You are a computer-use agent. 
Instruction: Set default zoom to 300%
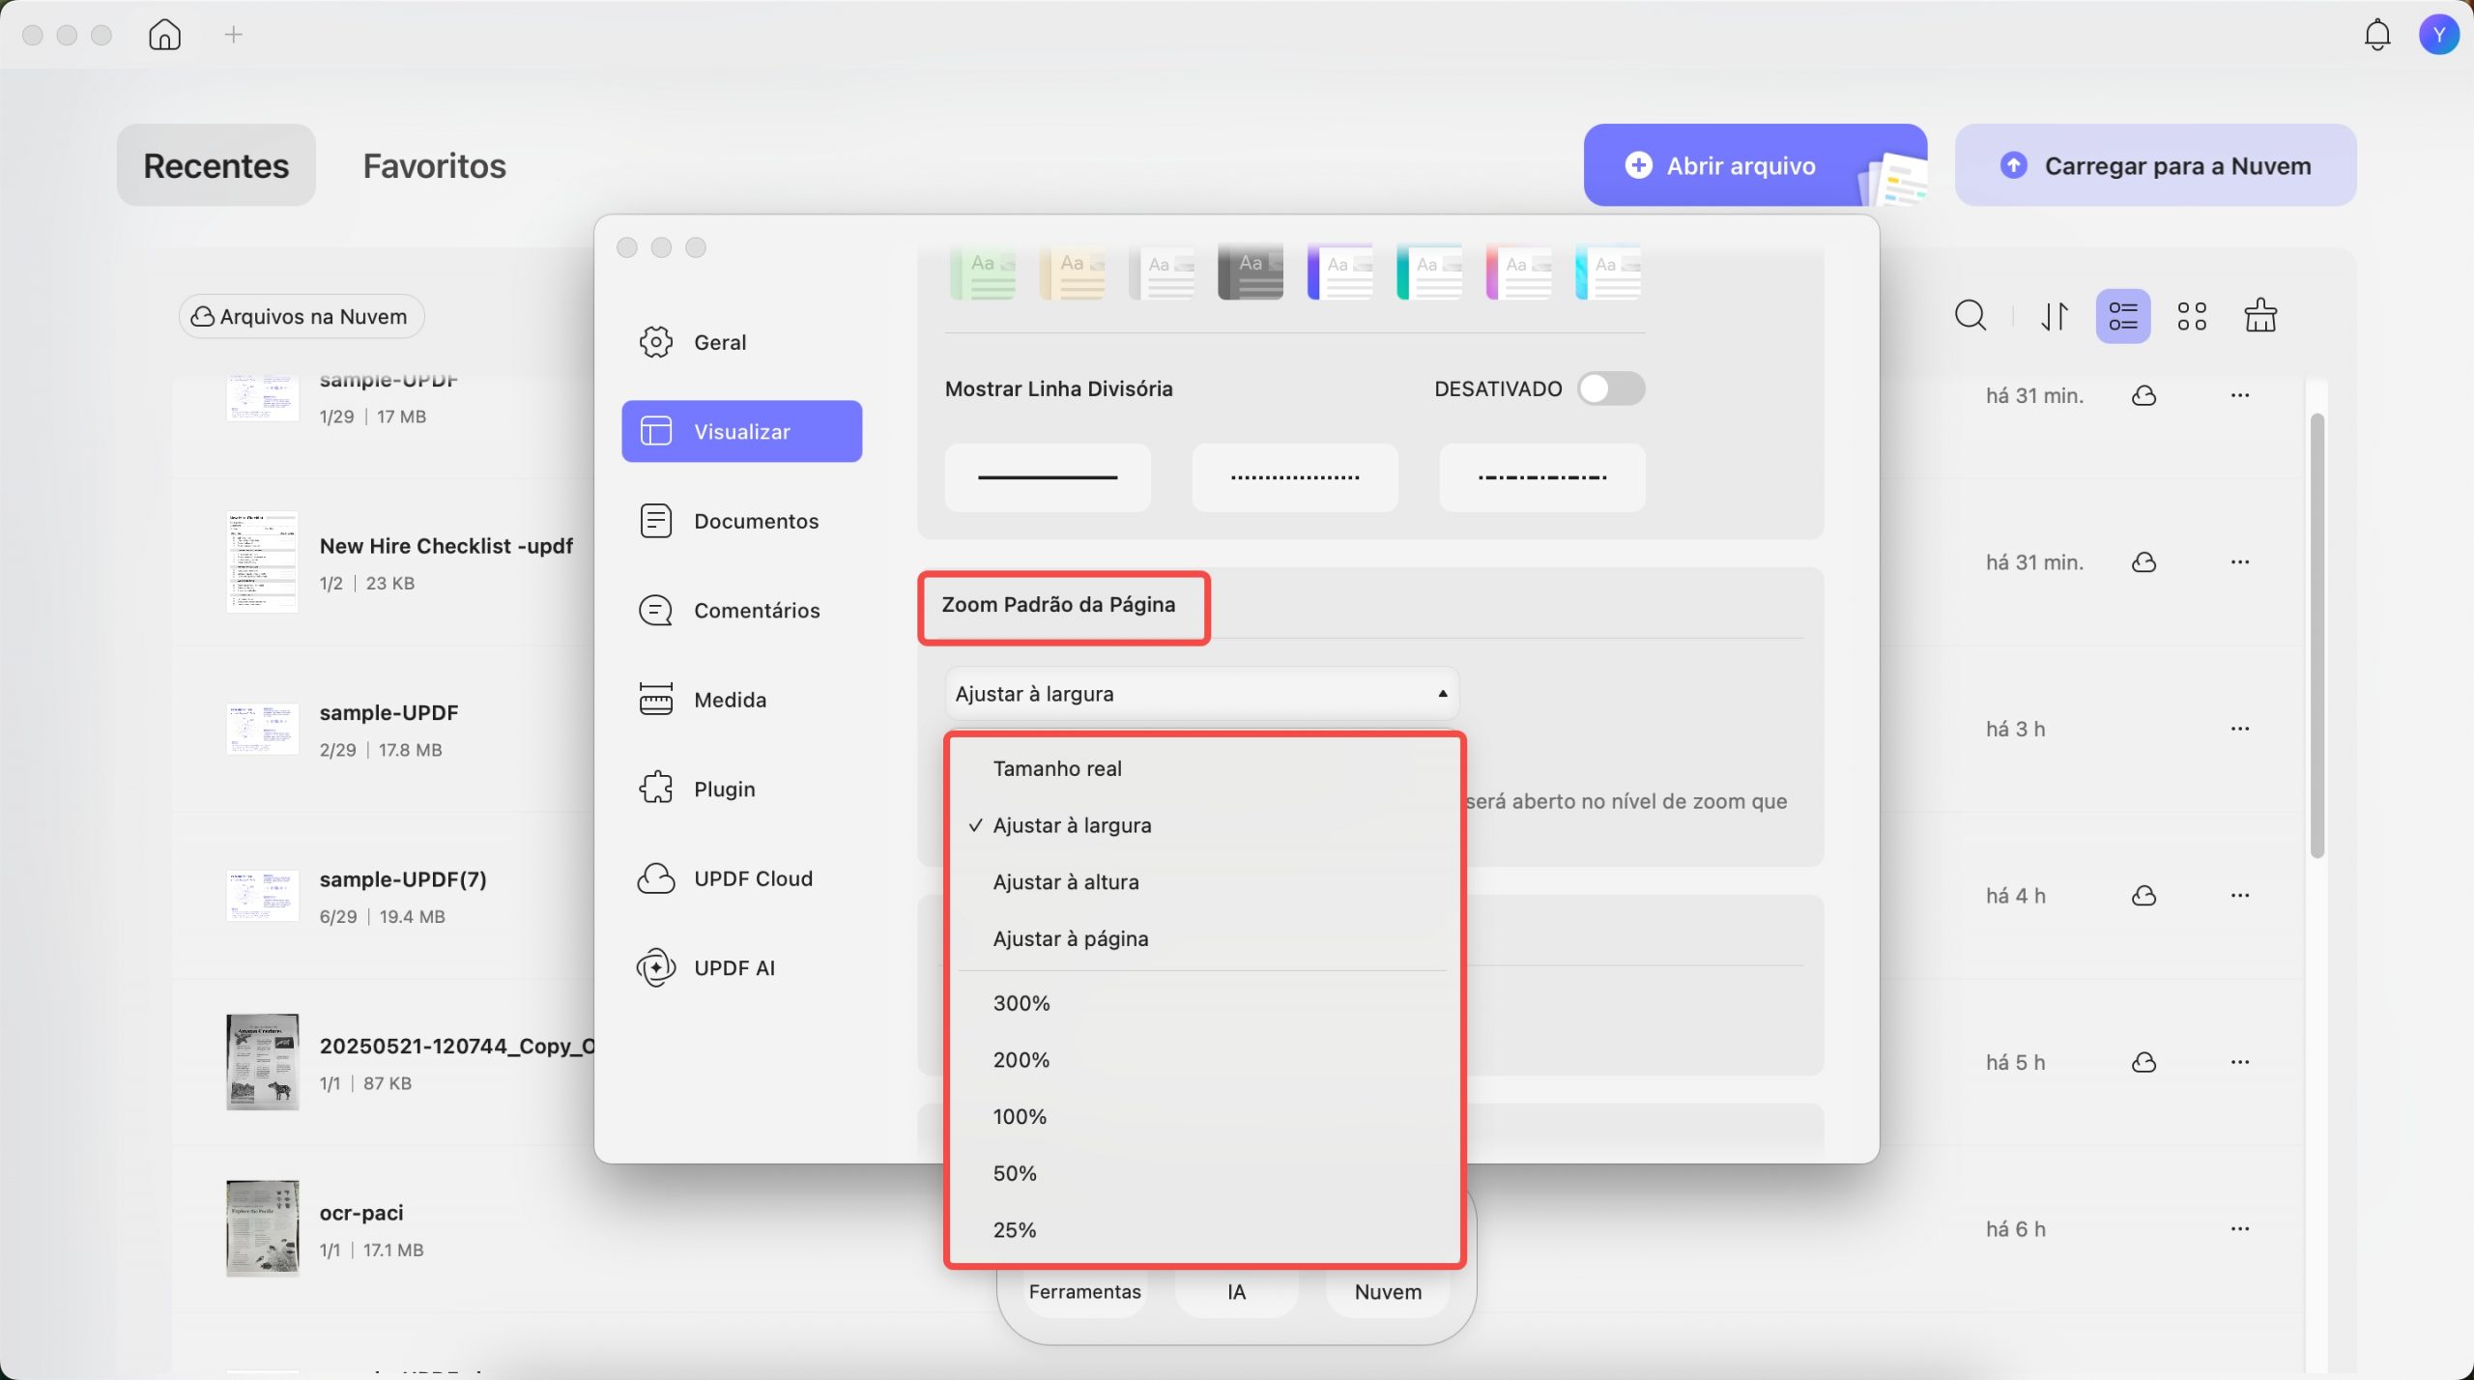click(x=1203, y=1003)
